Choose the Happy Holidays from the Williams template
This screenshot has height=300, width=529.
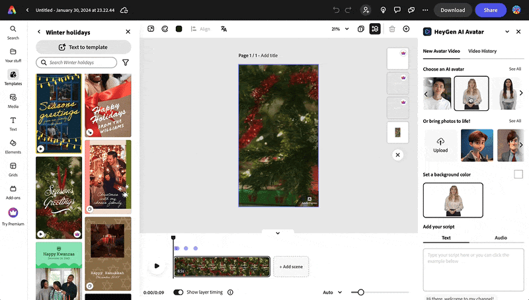pyautogui.click(x=108, y=105)
